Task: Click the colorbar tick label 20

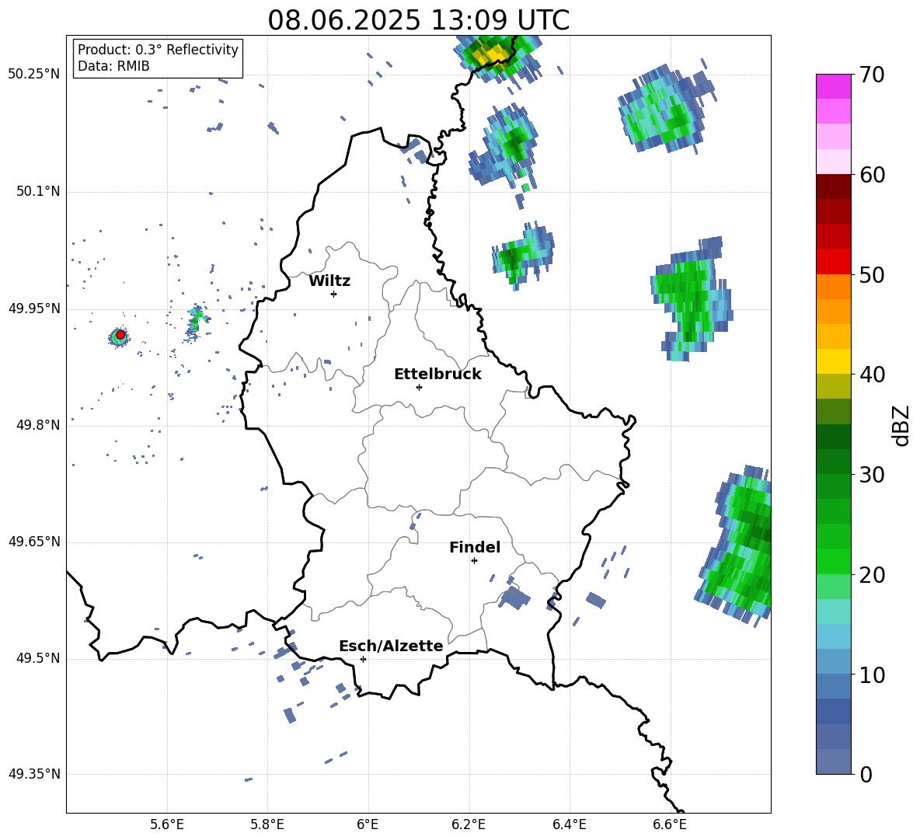Action: (x=872, y=574)
